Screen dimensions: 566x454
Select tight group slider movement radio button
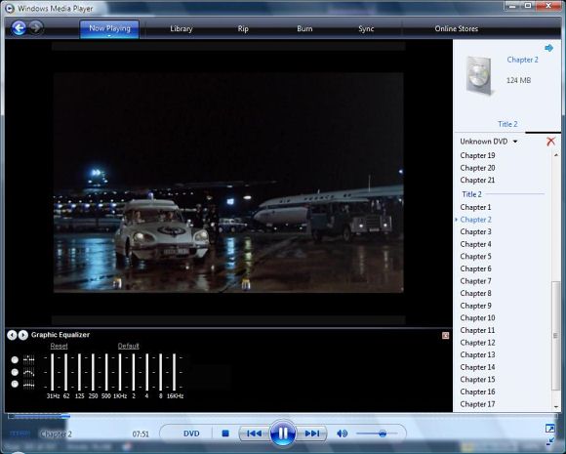[15, 384]
